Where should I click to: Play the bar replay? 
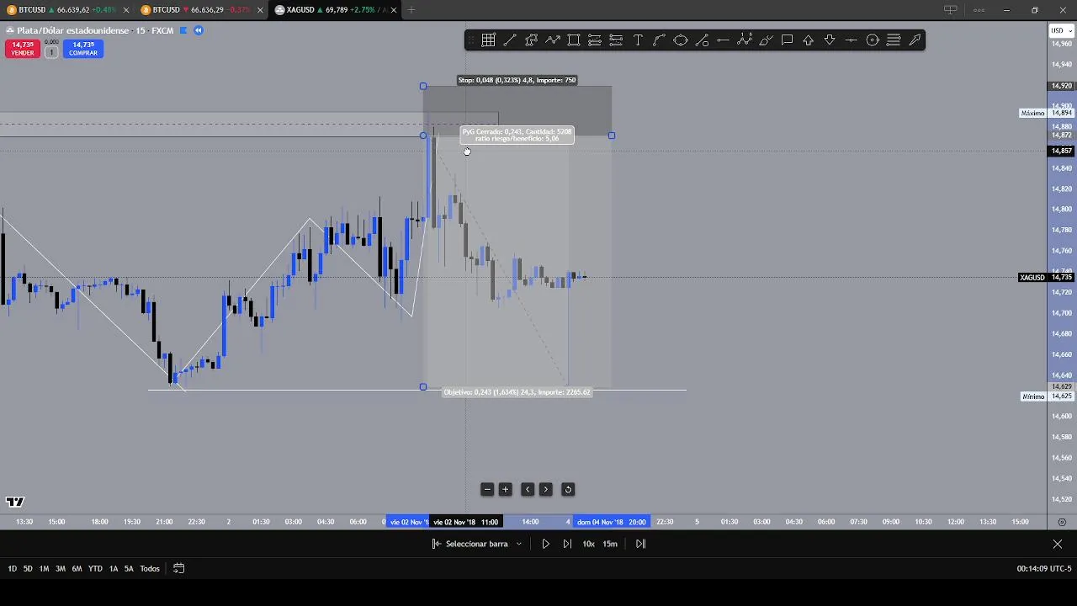(545, 544)
